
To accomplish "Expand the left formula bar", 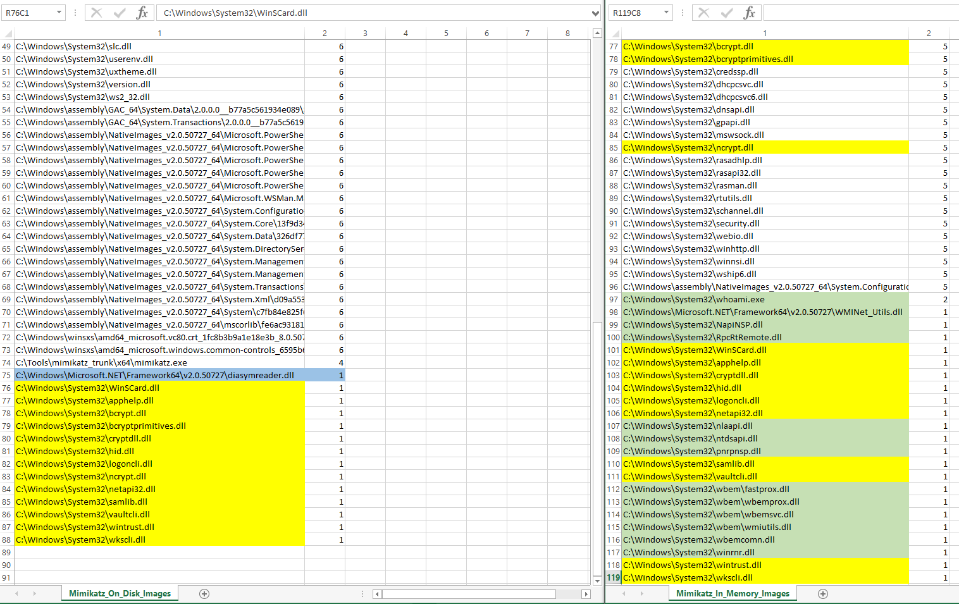I will (x=595, y=13).
